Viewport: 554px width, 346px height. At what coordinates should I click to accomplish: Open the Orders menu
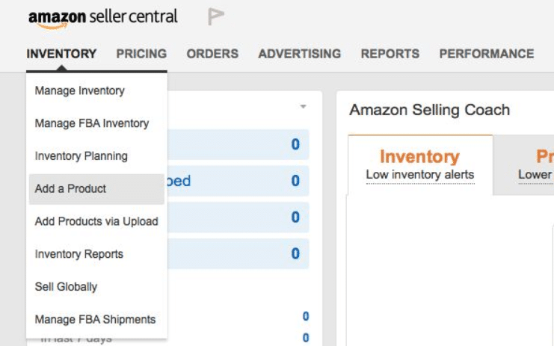212,54
